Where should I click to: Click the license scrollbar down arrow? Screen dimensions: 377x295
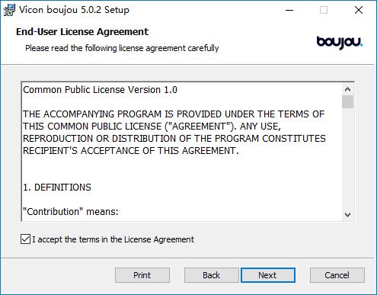click(347, 215)
